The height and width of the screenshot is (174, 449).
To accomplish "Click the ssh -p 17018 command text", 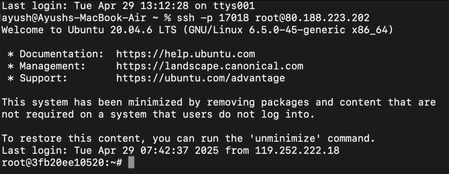I will 213,18.
